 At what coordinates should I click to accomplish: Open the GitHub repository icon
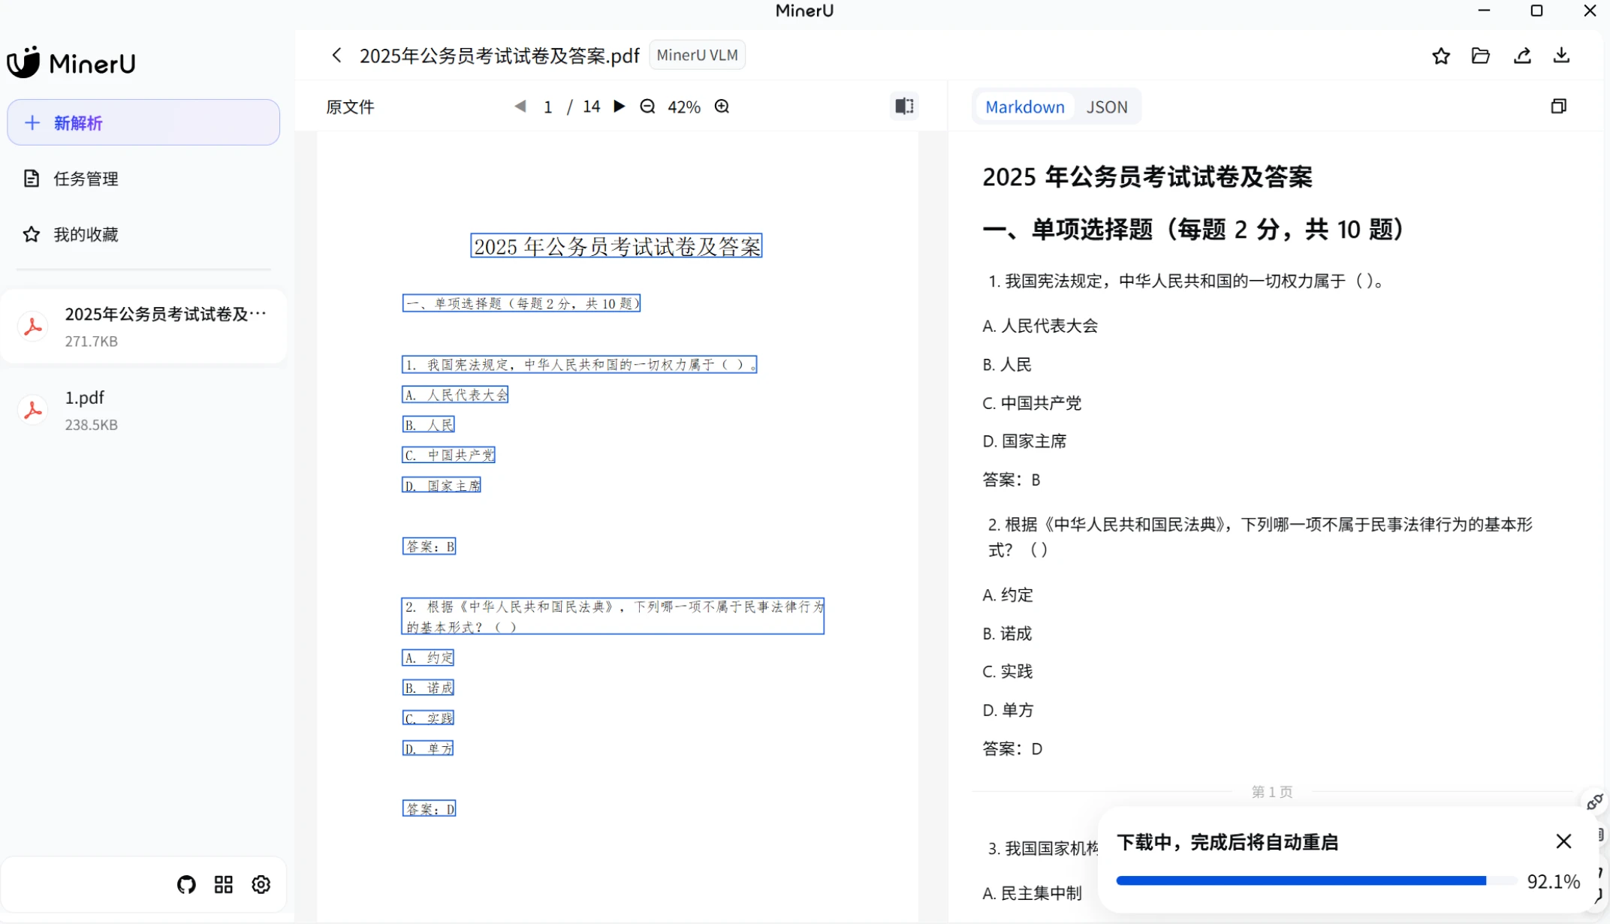[x=185, y=884]
